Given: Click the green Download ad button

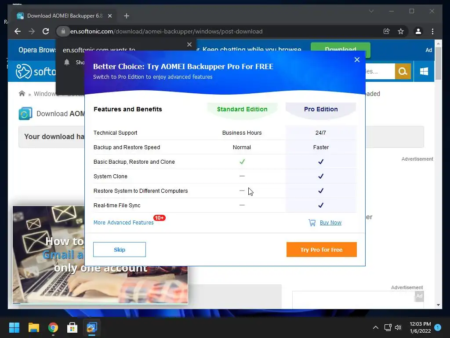Looking at the screenshot, I should [x=341, y=50].
